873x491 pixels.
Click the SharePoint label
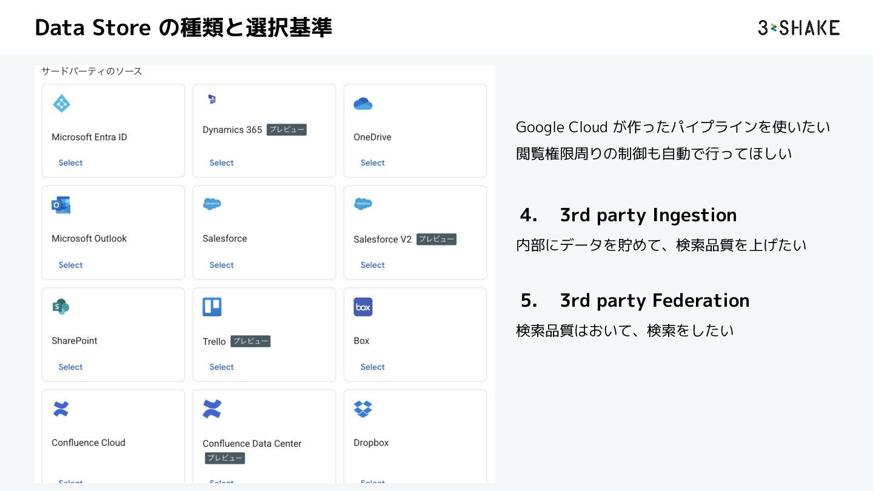75,341
